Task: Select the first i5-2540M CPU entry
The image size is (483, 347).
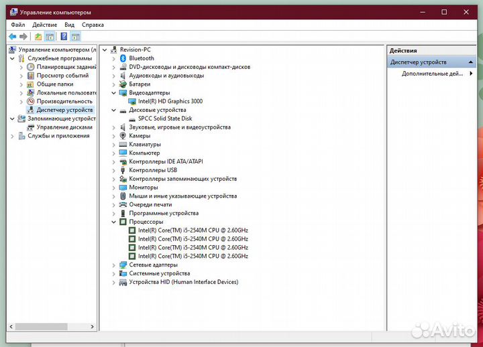Action: click(x=193, y=230)
